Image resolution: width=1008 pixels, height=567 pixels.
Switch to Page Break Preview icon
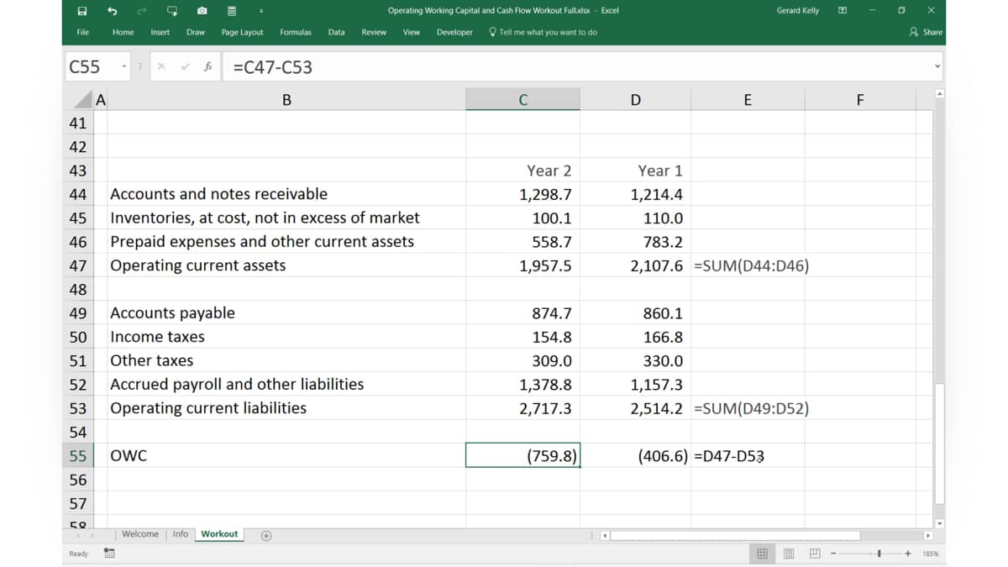(815, 554)
